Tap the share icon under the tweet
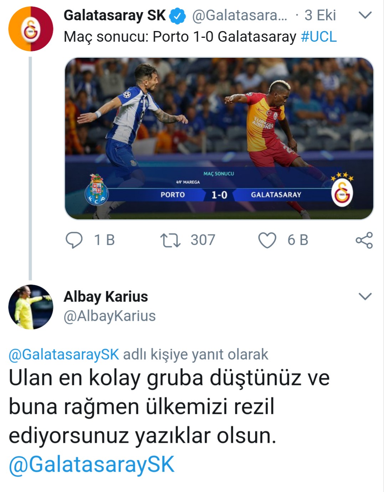This screenshot has height=492, width=384. (x=364, y=240)
